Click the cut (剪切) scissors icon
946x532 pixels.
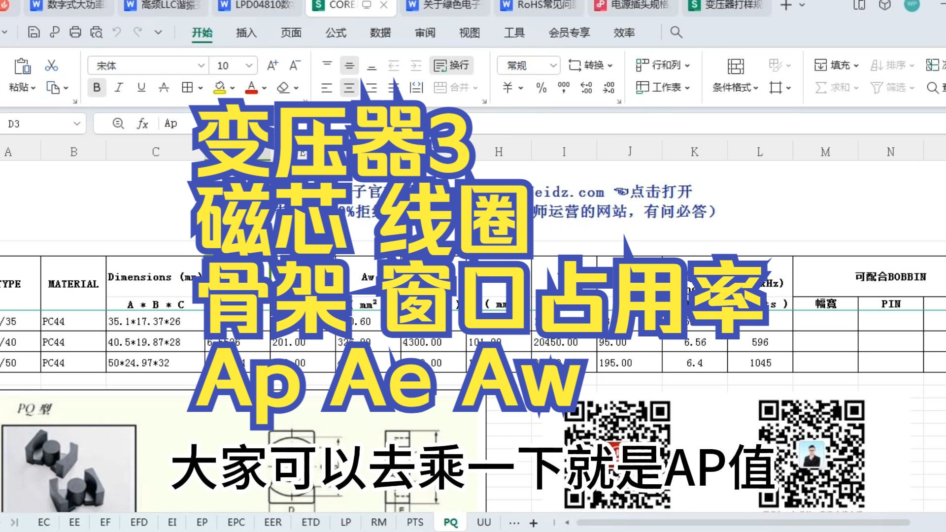(x=52, y=65)
